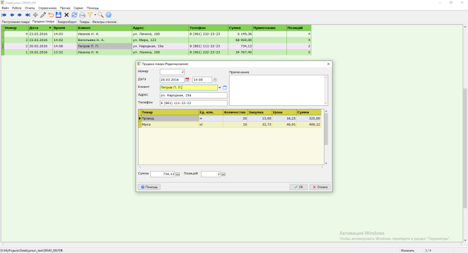Click the Позиций total field in dialog

tap(211, 174)
